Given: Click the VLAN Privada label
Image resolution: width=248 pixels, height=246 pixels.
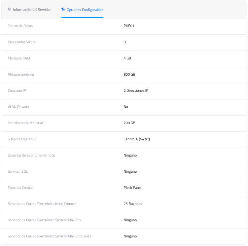Looking at the screenshot, I should coord(18,107).
